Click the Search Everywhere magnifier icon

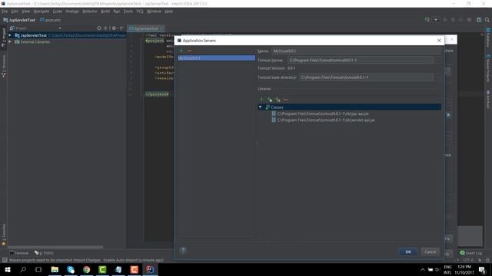coord(487,20)
